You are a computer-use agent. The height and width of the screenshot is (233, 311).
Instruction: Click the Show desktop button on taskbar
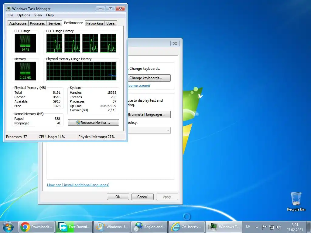(309, 227)
